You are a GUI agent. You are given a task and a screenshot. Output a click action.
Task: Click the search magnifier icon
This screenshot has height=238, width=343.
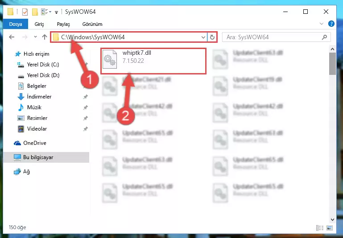324,37
